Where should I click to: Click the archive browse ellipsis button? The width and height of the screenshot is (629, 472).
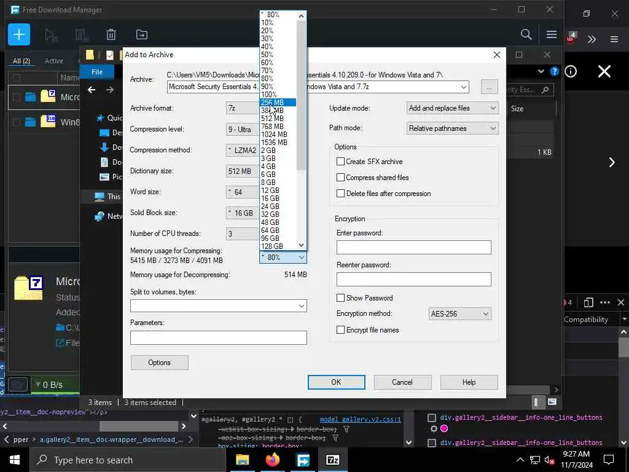point(489,87)
